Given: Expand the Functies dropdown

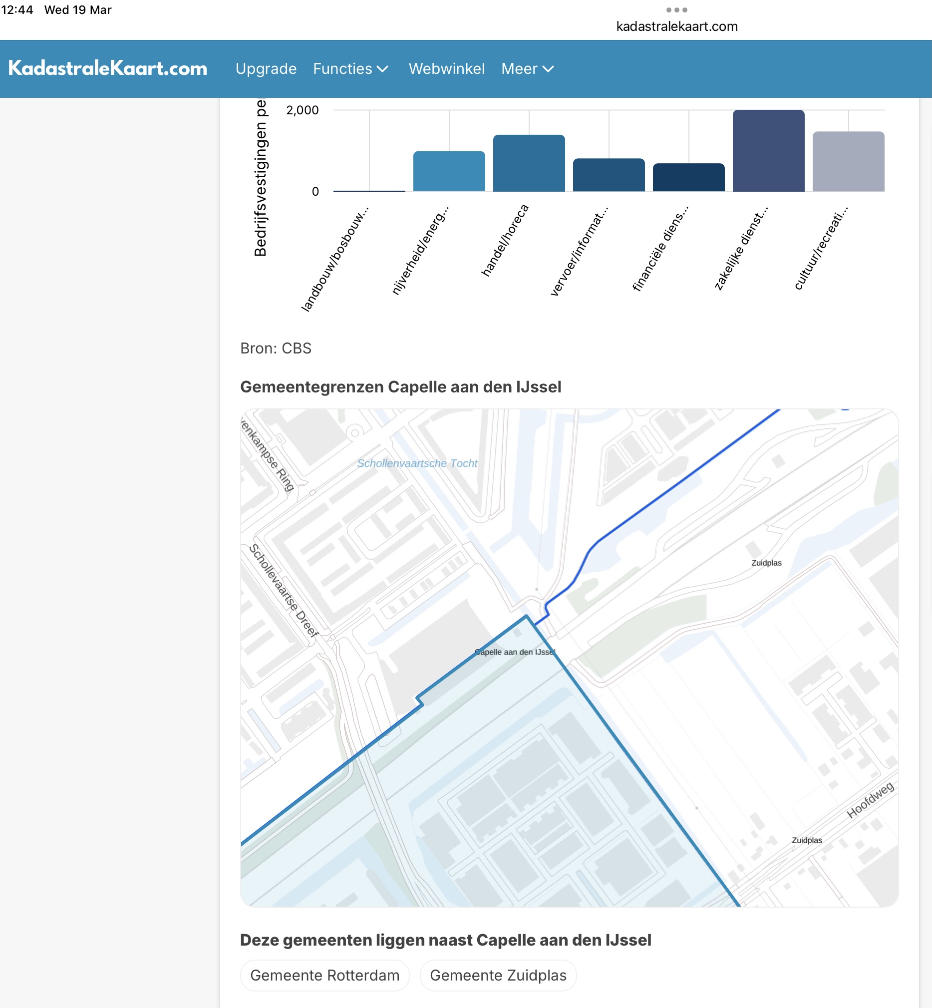Looking at the screenshot, I should [x=350, y=68].
